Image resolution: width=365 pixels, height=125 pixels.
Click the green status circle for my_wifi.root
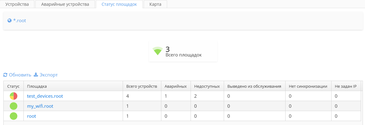point(13,106)
